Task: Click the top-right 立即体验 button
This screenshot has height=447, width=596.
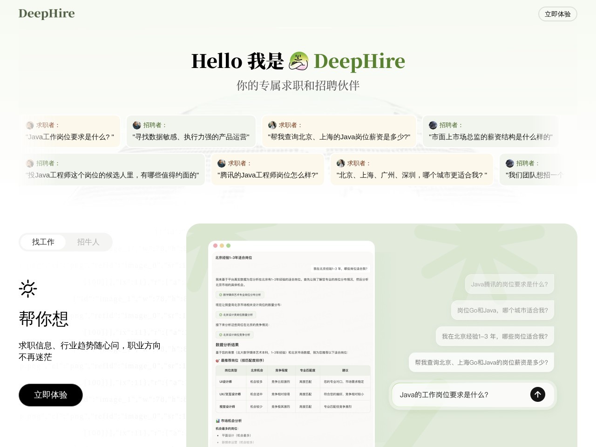Action: point(557,14)
